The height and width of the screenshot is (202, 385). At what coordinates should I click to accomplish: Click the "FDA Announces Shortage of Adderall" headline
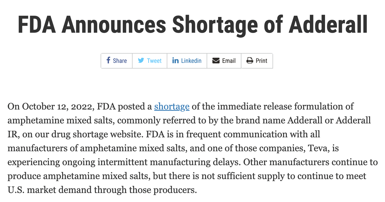(192, 25)
